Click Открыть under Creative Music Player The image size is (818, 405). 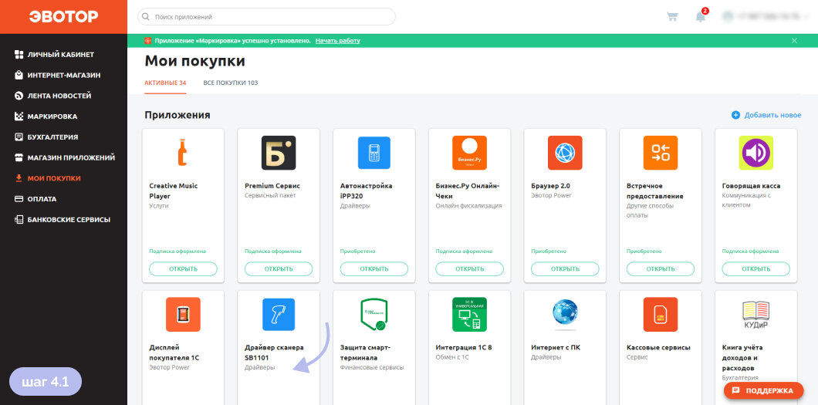click(x=183, y=269)
